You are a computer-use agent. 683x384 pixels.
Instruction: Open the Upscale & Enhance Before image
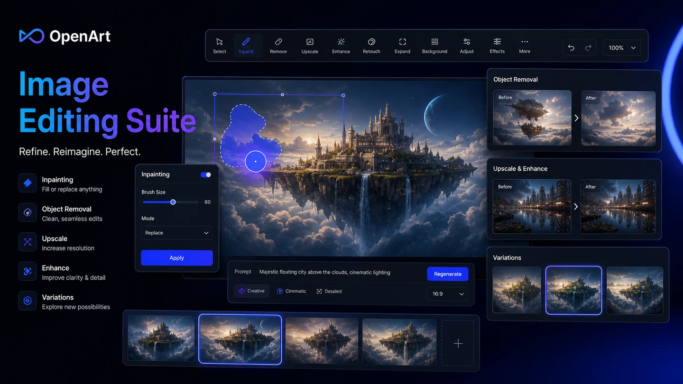pos(532,206)
